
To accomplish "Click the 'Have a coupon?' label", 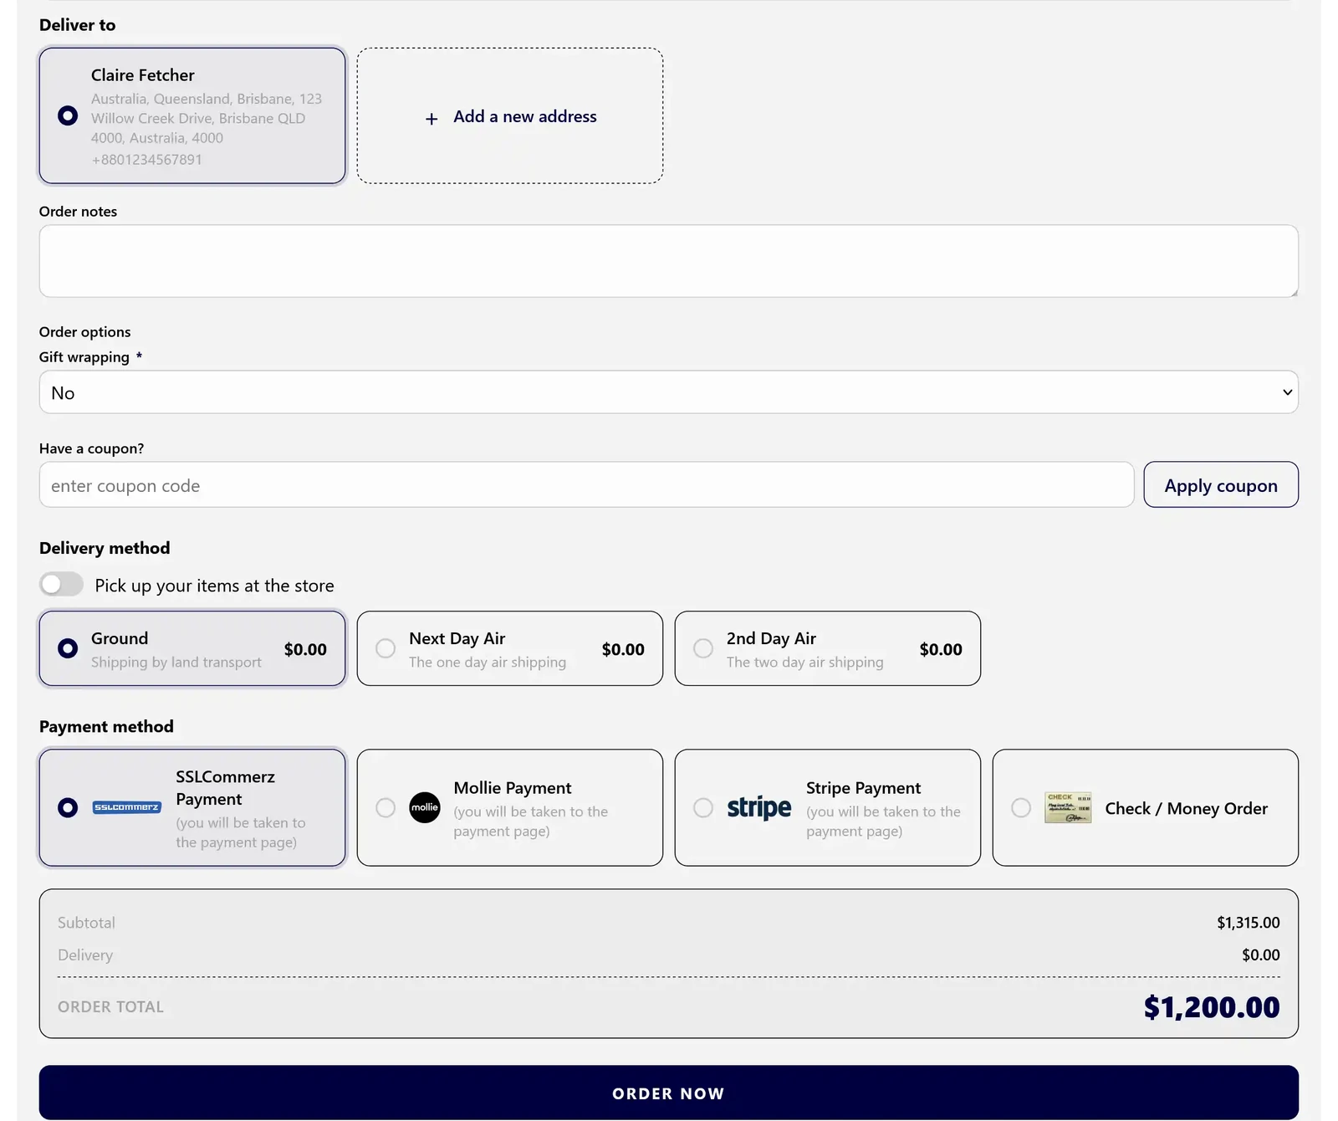I will 91,448.
